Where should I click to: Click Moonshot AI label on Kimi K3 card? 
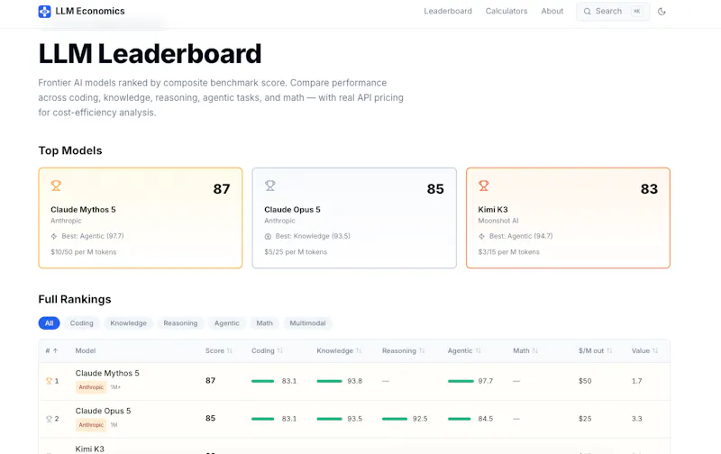pos(498,221)
